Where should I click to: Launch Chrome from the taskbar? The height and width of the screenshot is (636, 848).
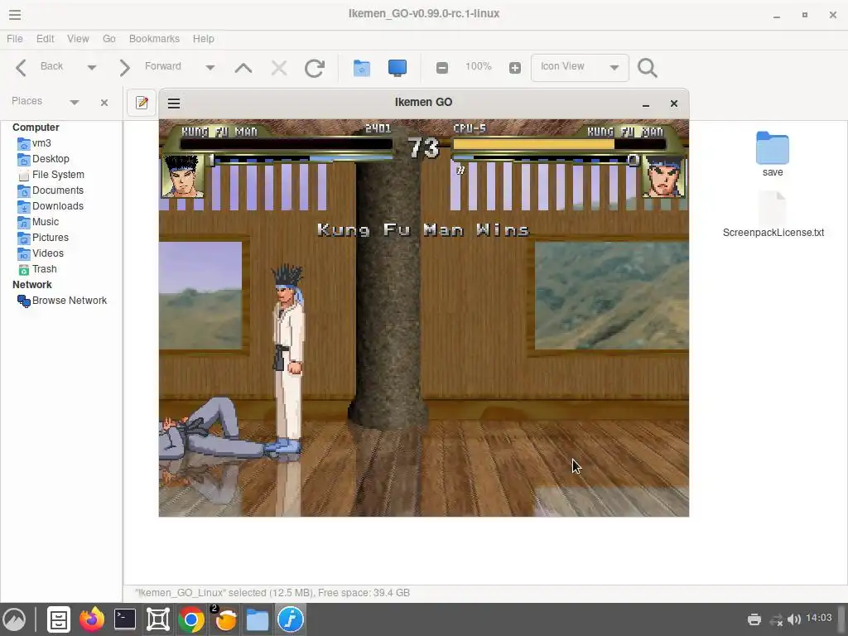click(x=191, y=619)
